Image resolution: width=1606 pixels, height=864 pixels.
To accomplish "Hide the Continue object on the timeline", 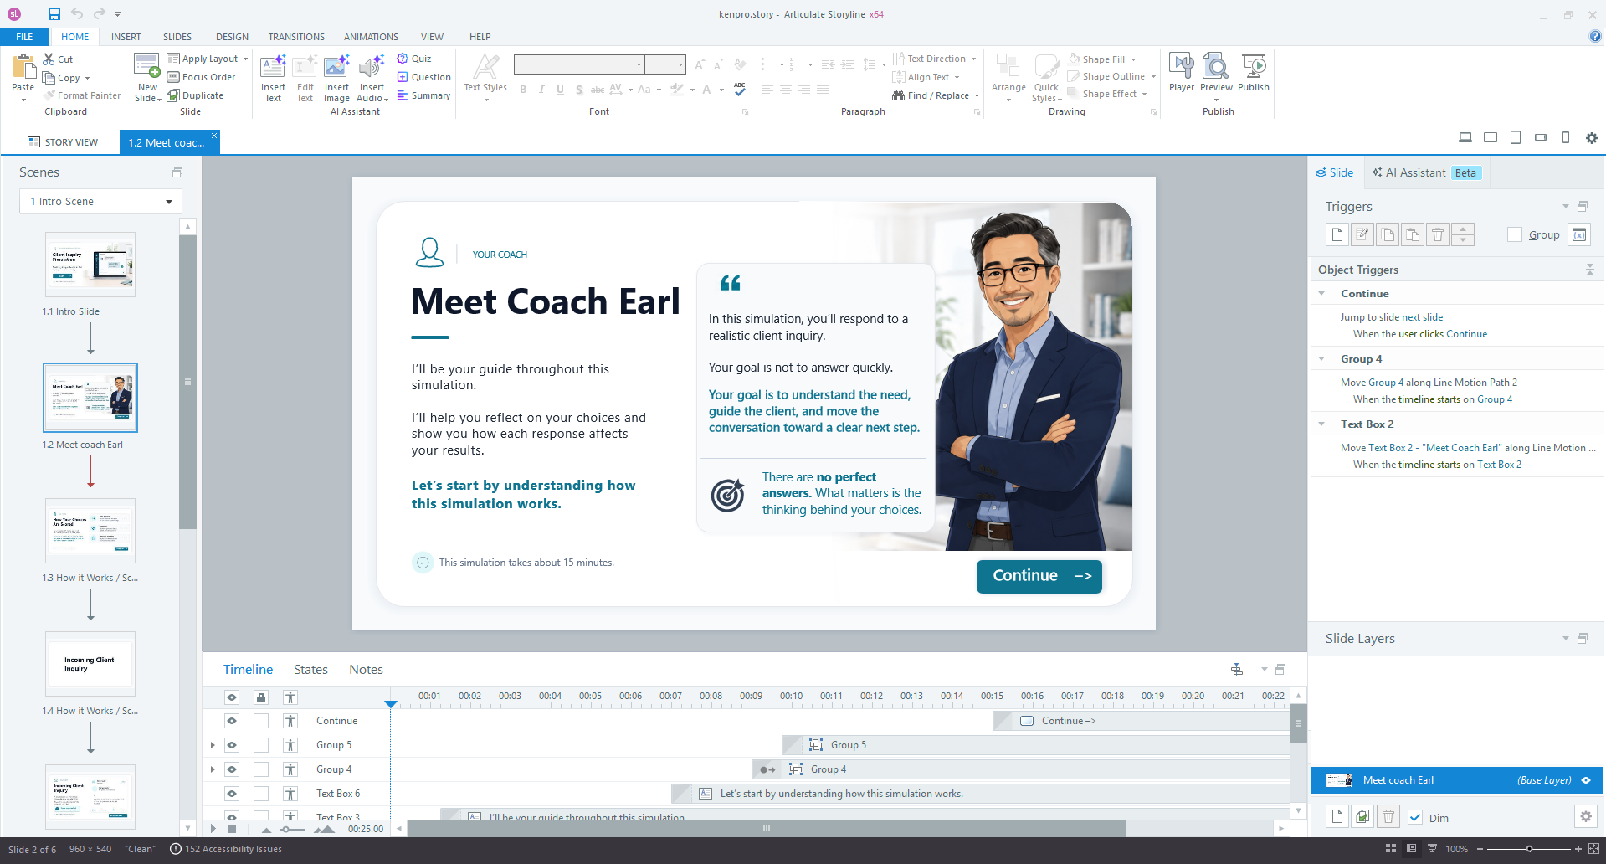I will pyautogui.click(x=232, y=721).
